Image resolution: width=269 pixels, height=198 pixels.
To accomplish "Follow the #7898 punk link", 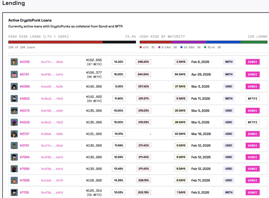I will pyautogui.click(x=25, y=180).
